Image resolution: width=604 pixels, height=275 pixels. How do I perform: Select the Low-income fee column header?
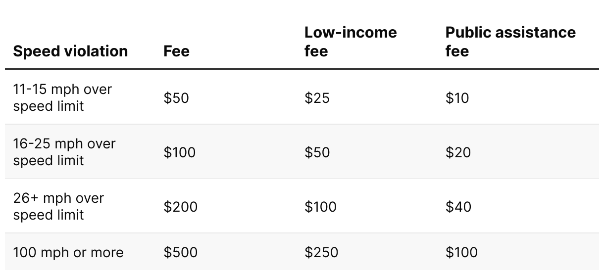tap(351, 42)
